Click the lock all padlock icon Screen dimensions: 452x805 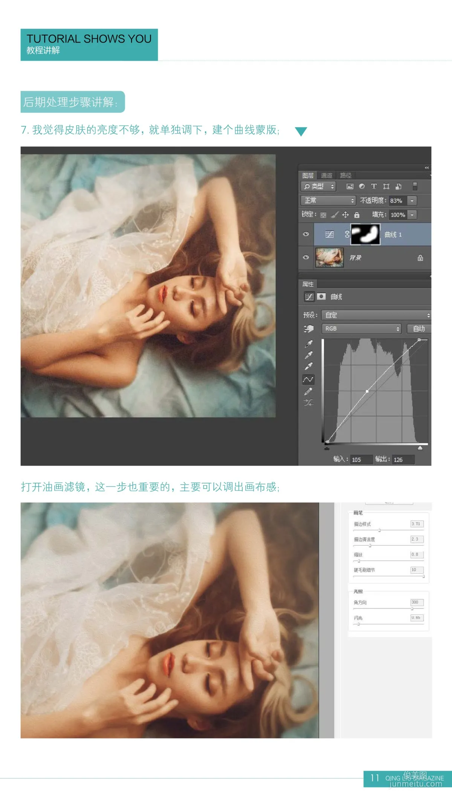click(x=357, y=215)
